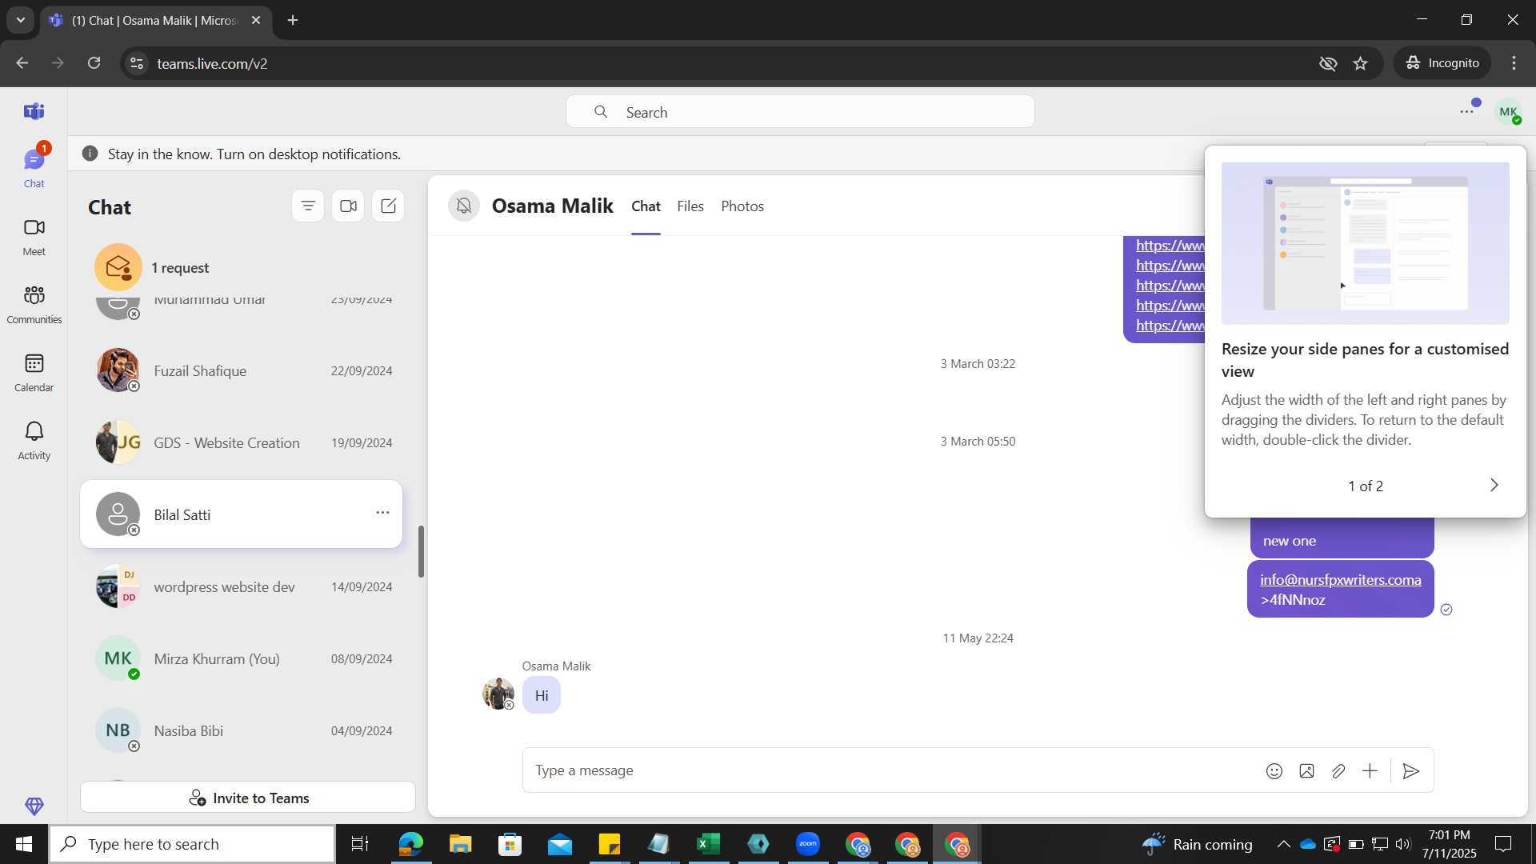This screenshot has height=864, width=1536.
Task: Open Chrome menu three dots
Action: click(1514, 63)
